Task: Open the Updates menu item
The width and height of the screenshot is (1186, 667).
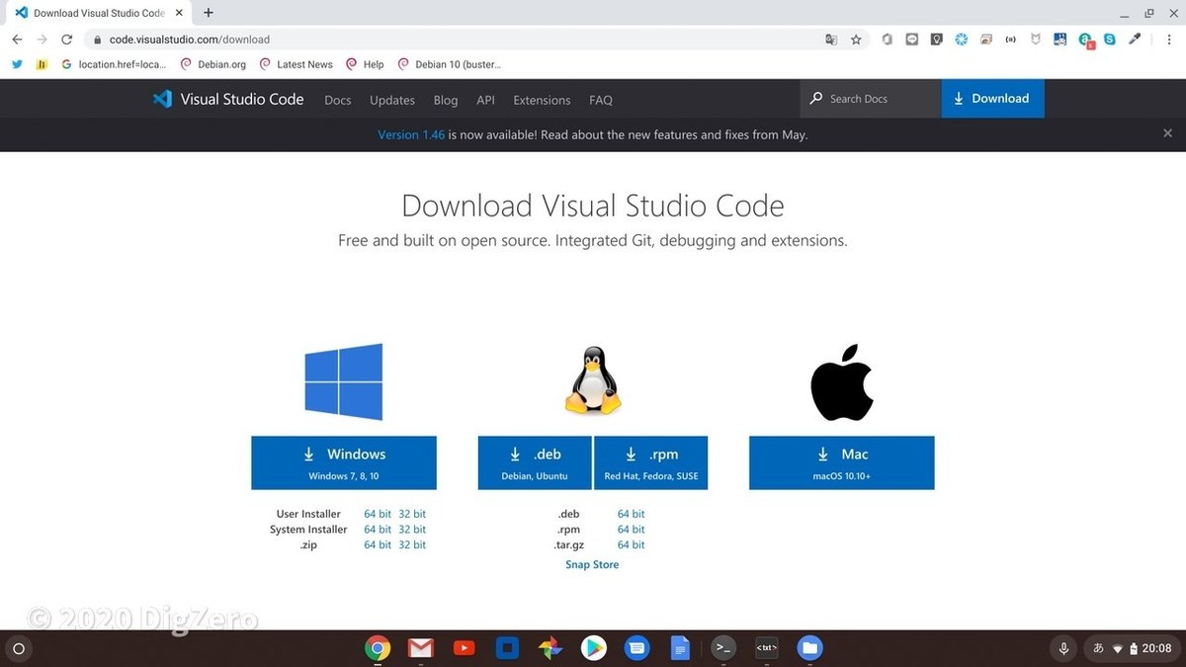Action: (x=392, y=100)
